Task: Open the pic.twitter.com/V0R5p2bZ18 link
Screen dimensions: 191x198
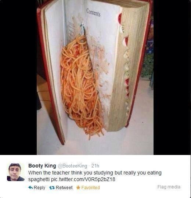Action: point(83,179)
